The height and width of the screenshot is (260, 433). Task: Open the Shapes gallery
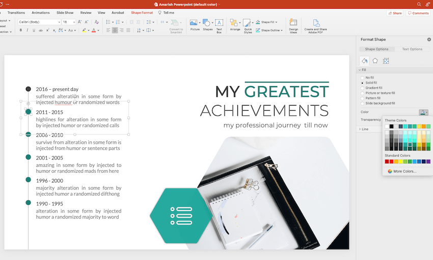click(207, 25)
